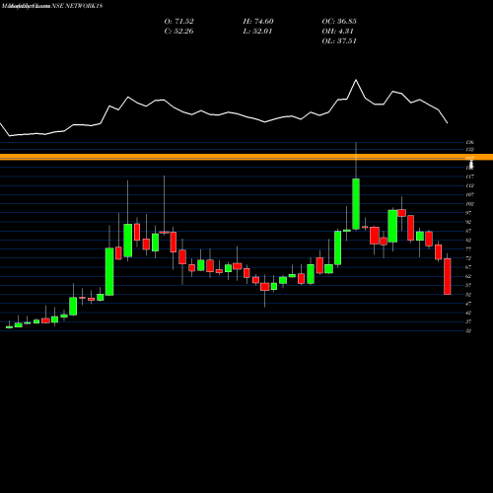The height and width of the screenshot is (493, 493).
Task: Click the tallest green candle below the chart peak
Action: pos(356,204)
